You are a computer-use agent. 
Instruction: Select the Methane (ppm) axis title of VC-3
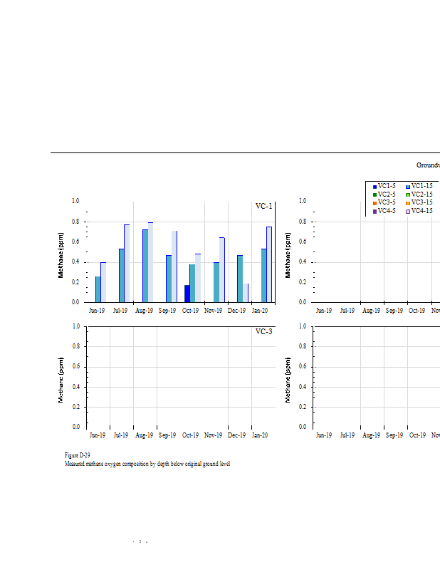pos(61,380)
